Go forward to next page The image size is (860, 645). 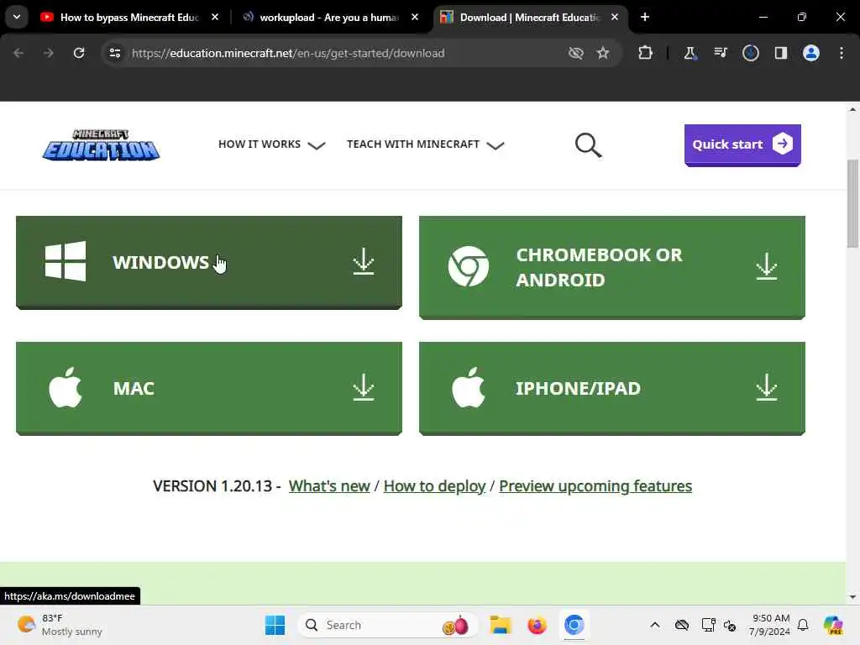pos(48,53)
